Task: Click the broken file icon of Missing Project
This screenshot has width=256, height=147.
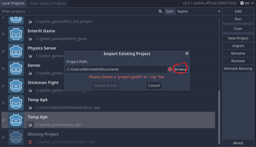Action: tap(30, 142)
